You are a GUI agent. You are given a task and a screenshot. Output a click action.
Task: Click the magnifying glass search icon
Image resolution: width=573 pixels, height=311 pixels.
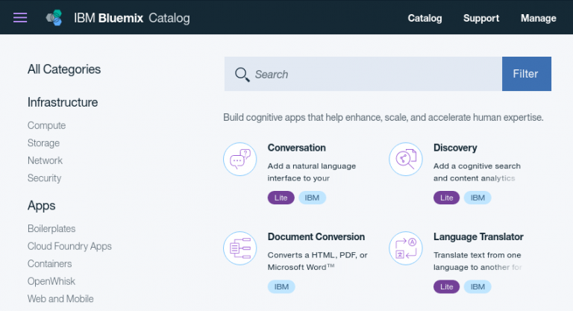(x=242, y=75)
